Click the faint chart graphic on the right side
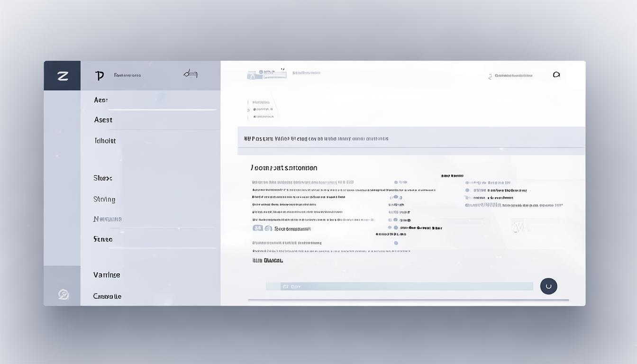The height and width of the screenshot is (364, 637). (x=520, y=226)
